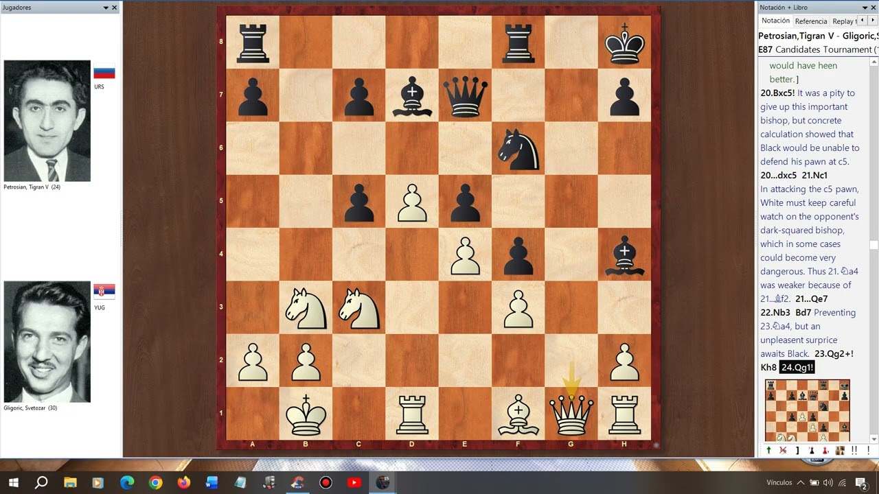Image resolution: width=879 pixels, height=494 pixels.
Task: Click the black pawn annotation icon
Action: (x=812, y=451)
